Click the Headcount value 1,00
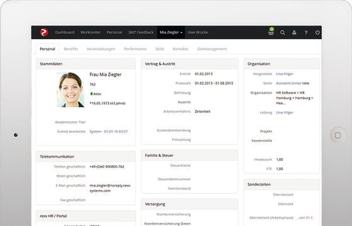Viewport: 352px width, 226px height. tap(280, 159)
